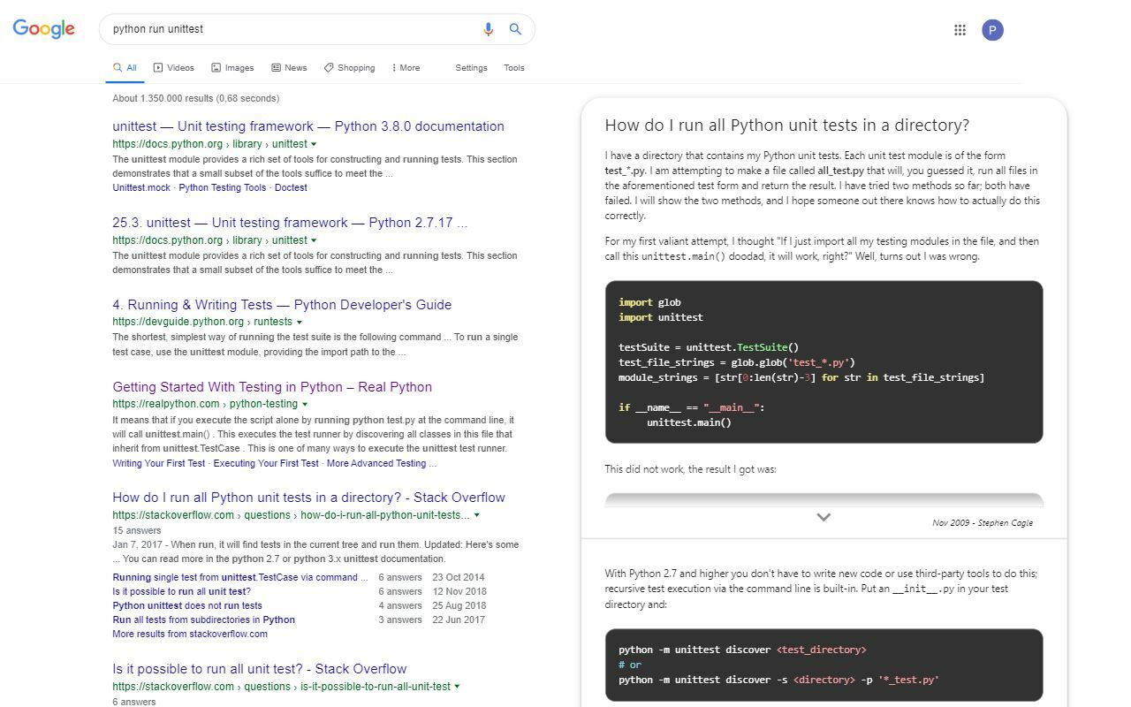Expand the question panel with chevron
Image resolution: width=1131 pixels, height=707 pixels.
click(x=824, y=517)
